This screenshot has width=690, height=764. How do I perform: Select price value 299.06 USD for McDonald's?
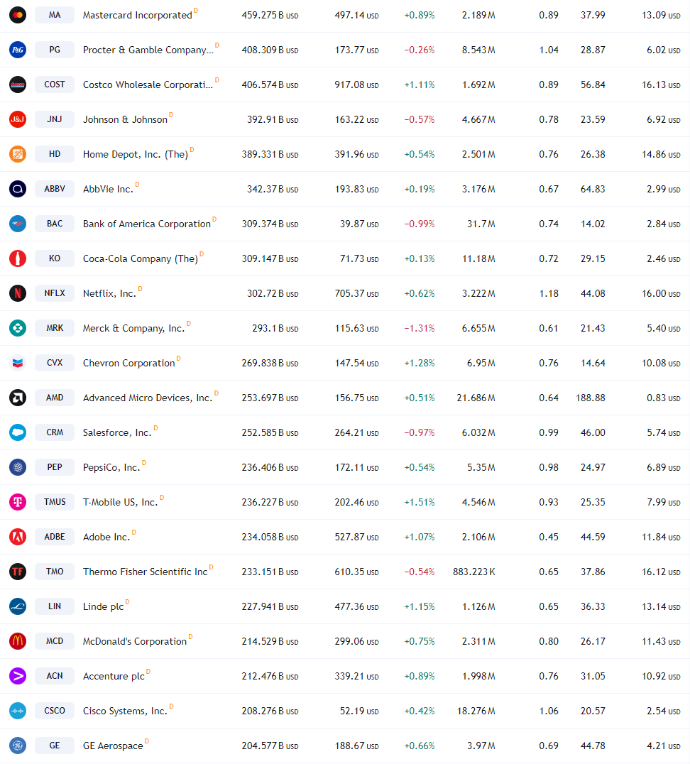(x=356, y=642)
